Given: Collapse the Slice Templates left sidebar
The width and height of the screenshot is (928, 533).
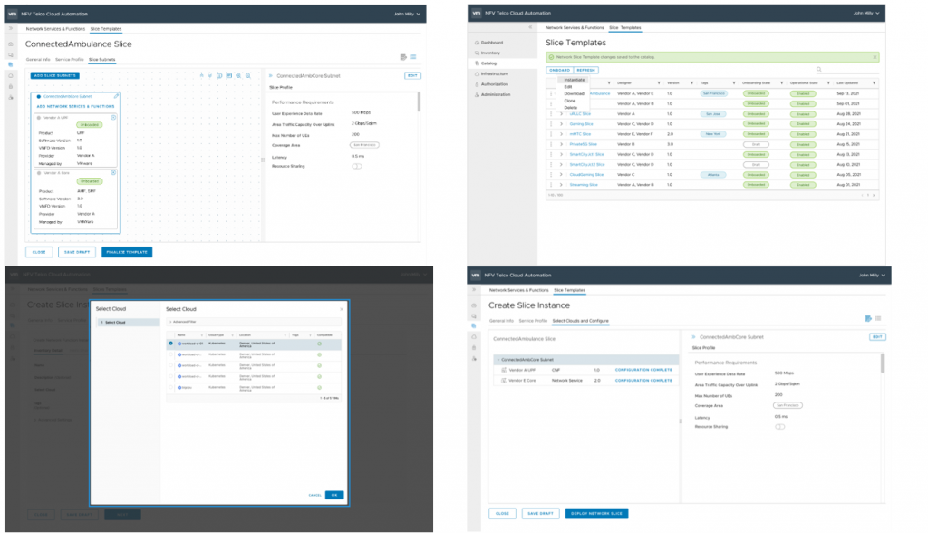Looking at the screenshot, I should pyautogui.click(x=530, y=27).
